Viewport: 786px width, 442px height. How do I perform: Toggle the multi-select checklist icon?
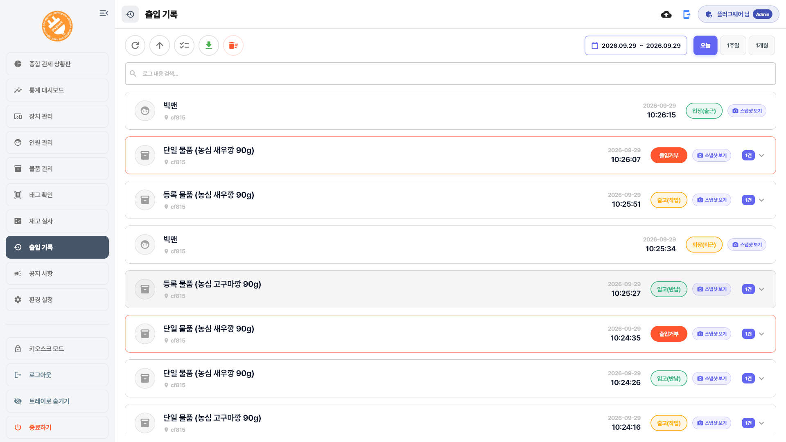click(x=184, y=45)
